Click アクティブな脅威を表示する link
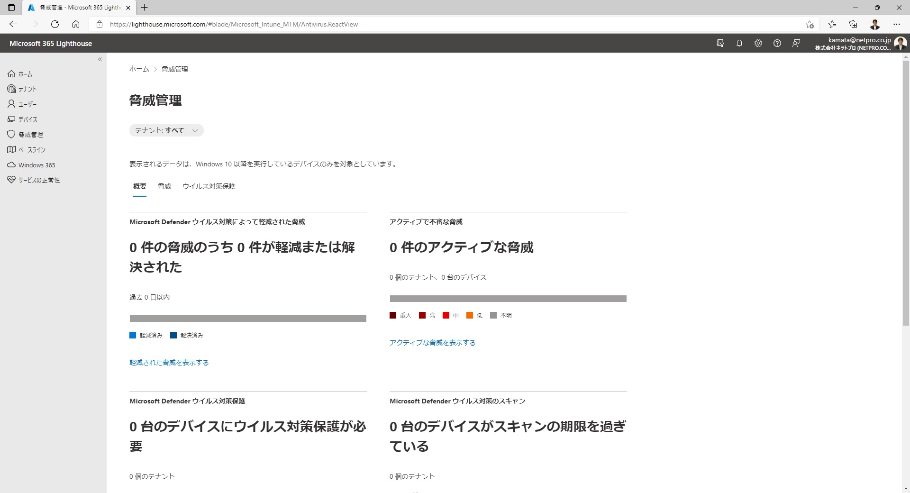The width and height of the screenshot is (910, 493). (x=432, y=342)
